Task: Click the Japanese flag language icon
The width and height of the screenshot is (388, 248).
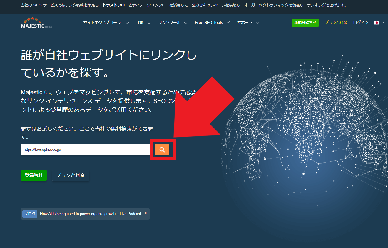Action: (377, 23)
